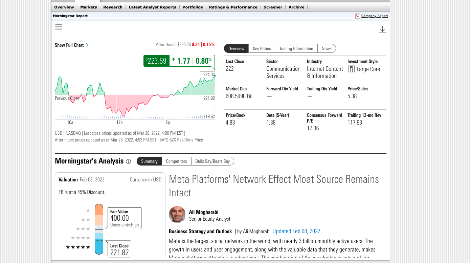This screenshot has height=263, width=471.
Task: Open the Markets navigation item
Action: tap(89, 7)
